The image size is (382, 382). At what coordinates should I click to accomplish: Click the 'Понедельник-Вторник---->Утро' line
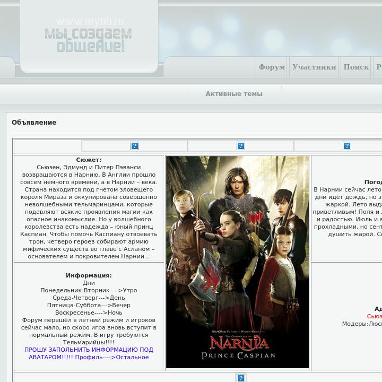click(89, 290)
